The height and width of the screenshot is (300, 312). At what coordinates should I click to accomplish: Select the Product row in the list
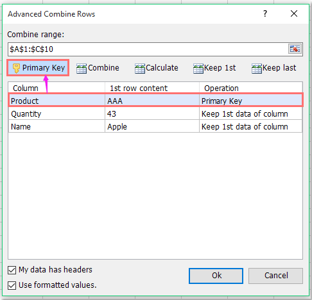(155, 100)
